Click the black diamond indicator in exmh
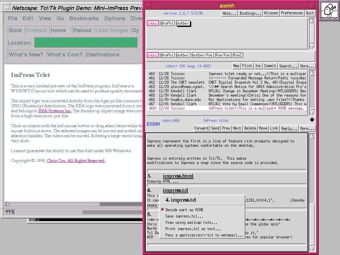Screen dimensions: 340x255 tap(312, 120)
